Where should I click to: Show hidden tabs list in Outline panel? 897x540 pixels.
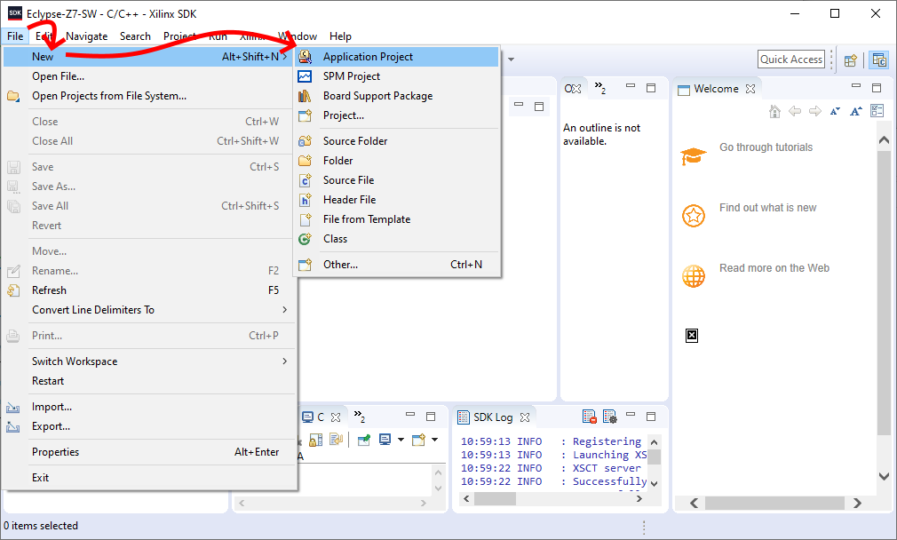[x=600, y=88]
